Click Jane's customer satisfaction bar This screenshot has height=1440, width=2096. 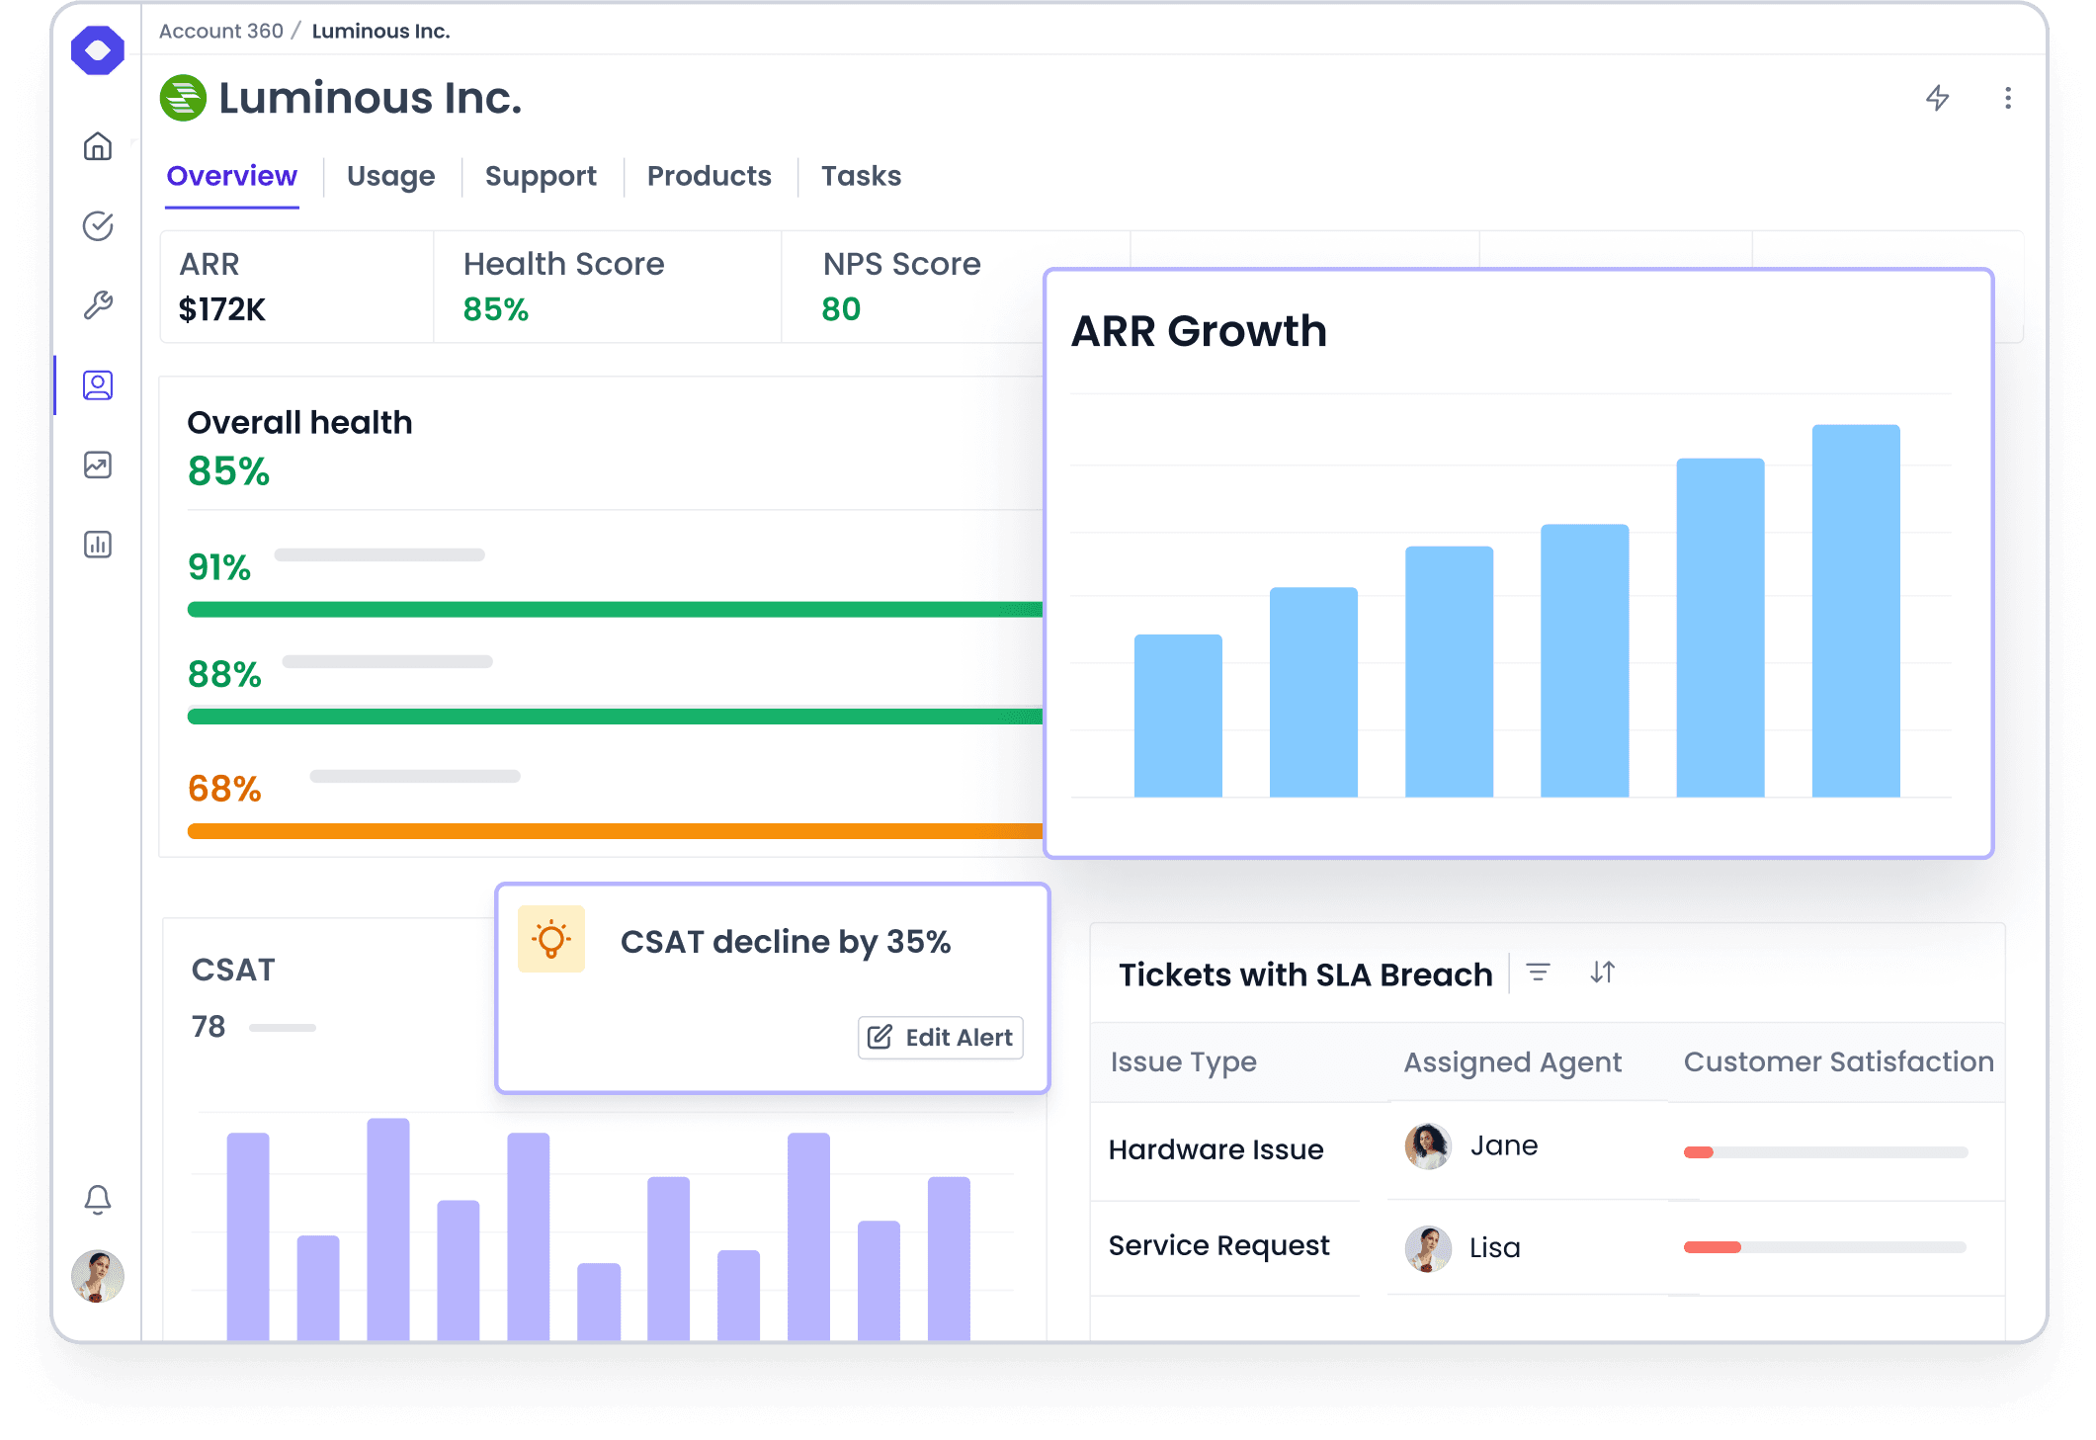coord(1825,1152)
